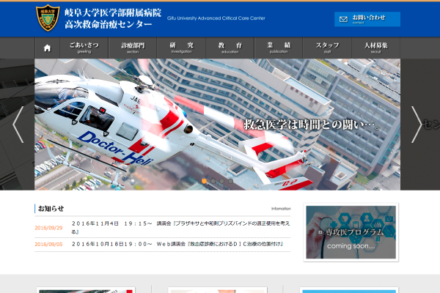
Task: Advance carousel with right arrow
Action: tap(416, 124)
